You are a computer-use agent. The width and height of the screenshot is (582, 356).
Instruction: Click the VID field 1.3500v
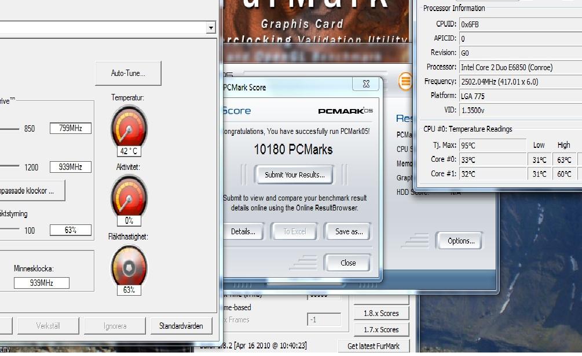click(521, 110)
